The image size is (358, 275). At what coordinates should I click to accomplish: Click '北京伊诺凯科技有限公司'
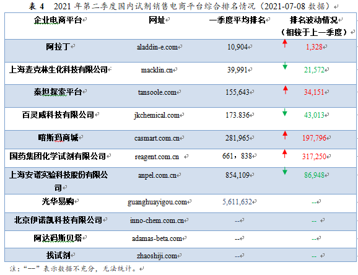pos(58,220)
